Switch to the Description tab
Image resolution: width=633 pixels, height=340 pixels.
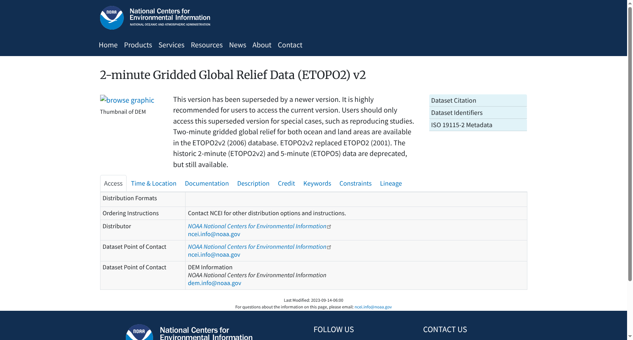coord(253,183)
